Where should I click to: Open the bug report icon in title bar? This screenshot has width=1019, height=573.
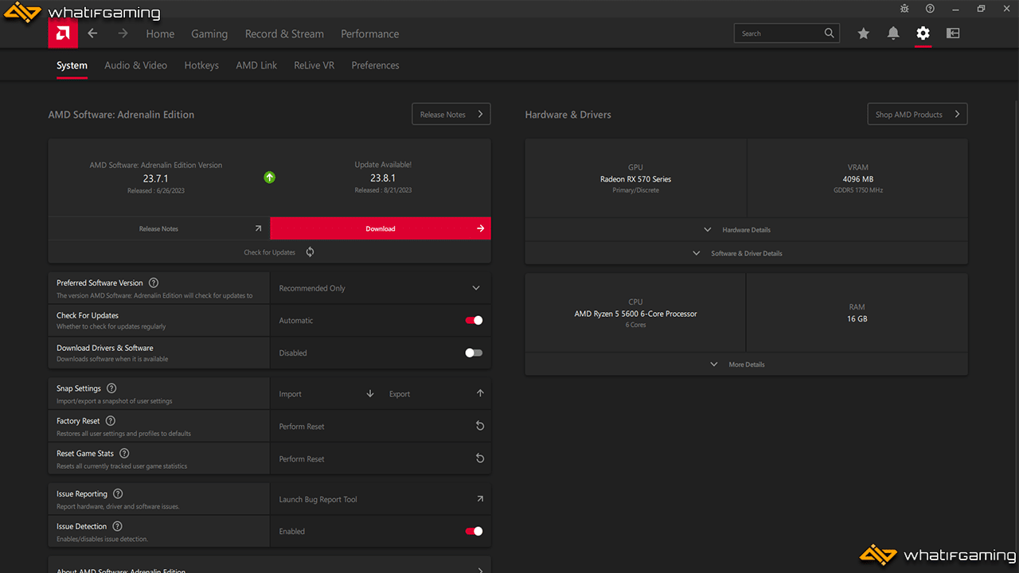click(x=904, y=9)
